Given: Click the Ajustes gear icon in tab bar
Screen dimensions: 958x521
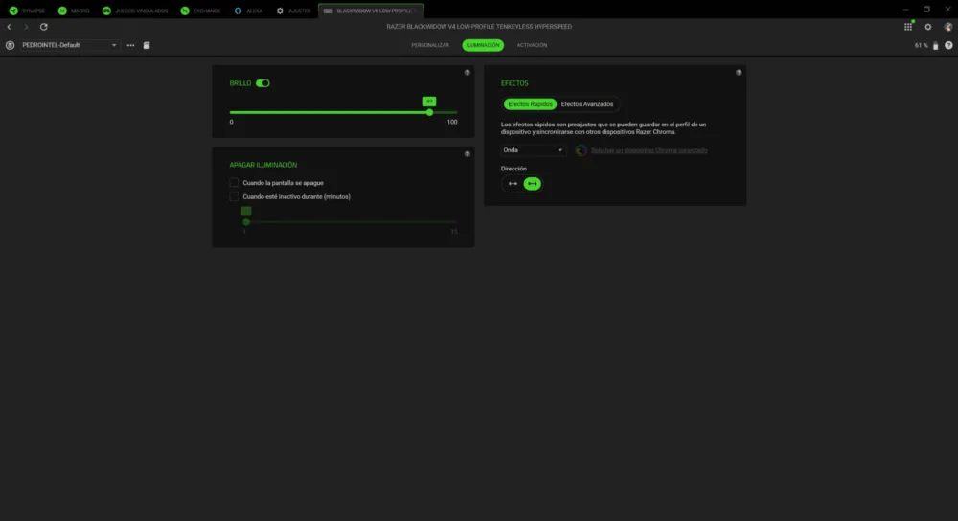Looking at the screenshot, I should 280,11.
